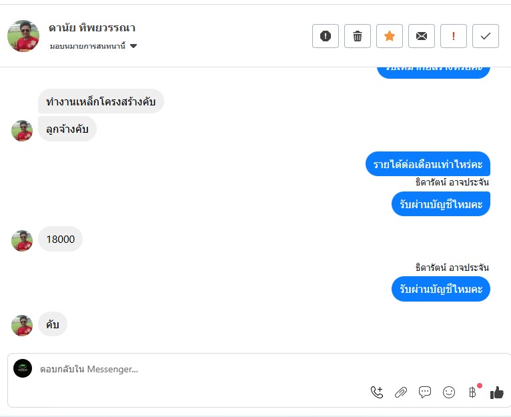Image resolution: width=511 pixels, height=417 pixels.
Task: Select the 18000 message bubble
Action: pos(60,239)
